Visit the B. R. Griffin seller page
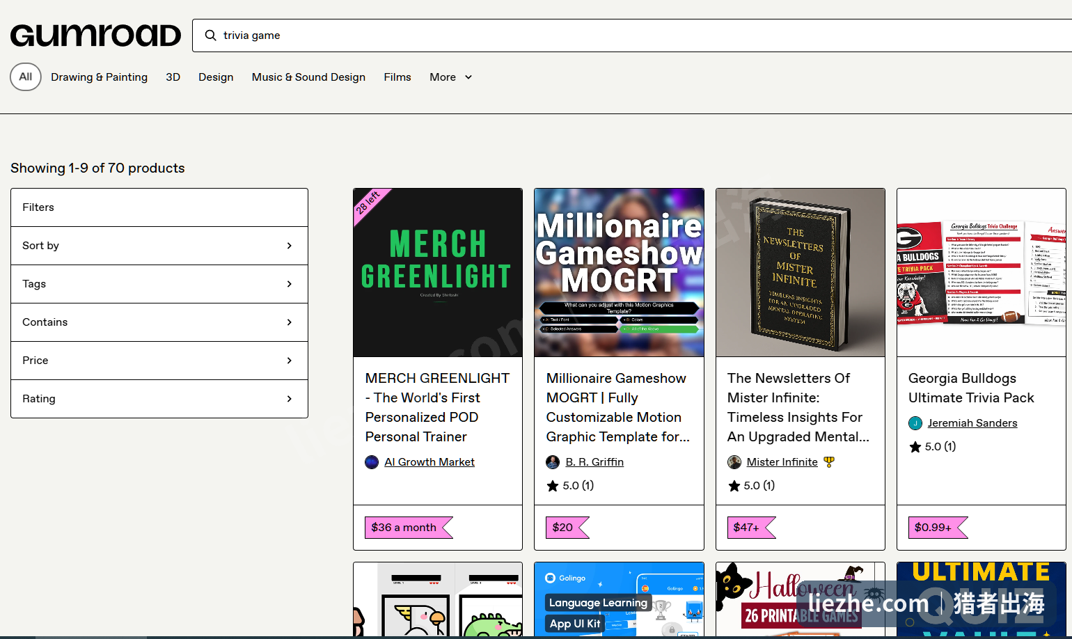This screenshot has width=1072, height=639. coord(594,462)
